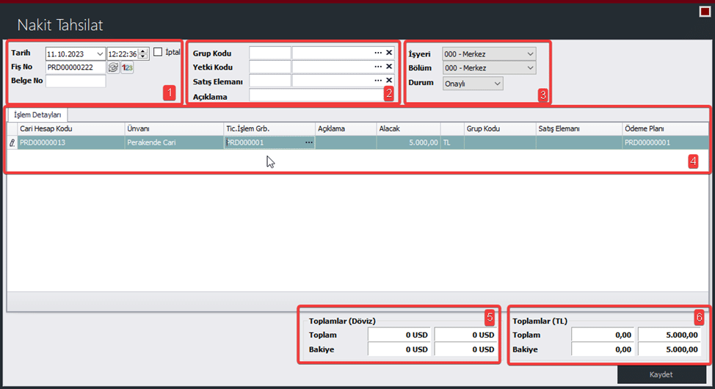Clear the Yetki Kodu field with X

[x=389, y=67]
